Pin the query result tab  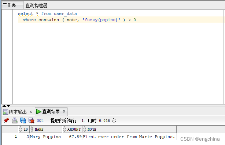[6, 121]
